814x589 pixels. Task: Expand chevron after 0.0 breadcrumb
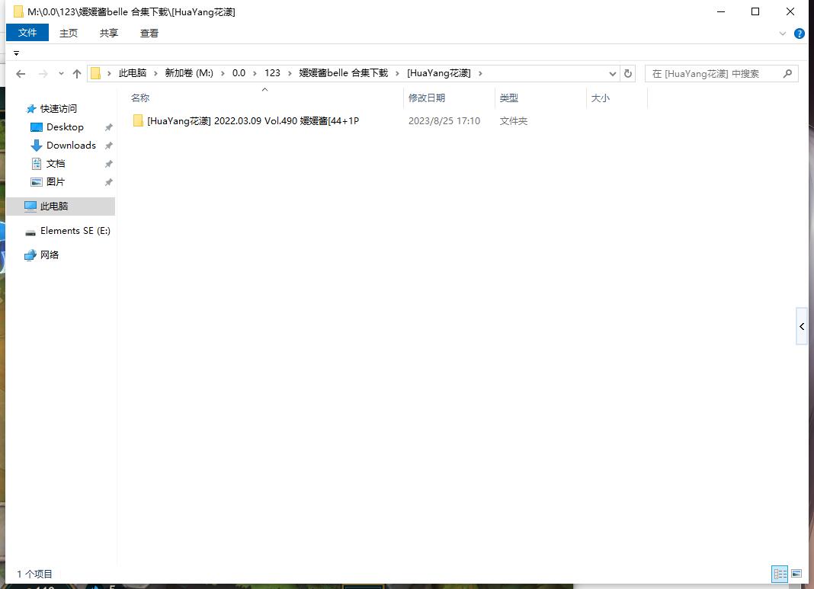coord(255,74)
